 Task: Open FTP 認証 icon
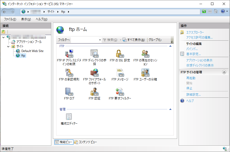[95, 94]
